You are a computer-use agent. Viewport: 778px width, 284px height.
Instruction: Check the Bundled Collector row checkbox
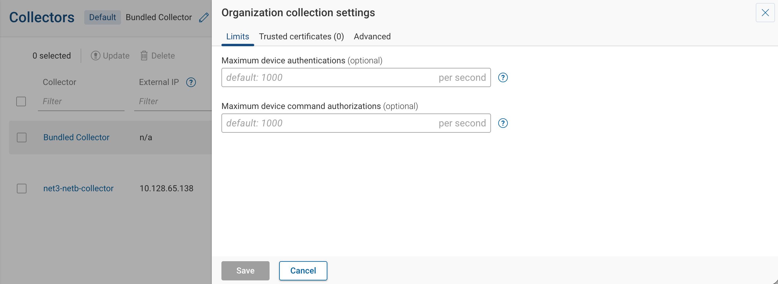point(21,137)
